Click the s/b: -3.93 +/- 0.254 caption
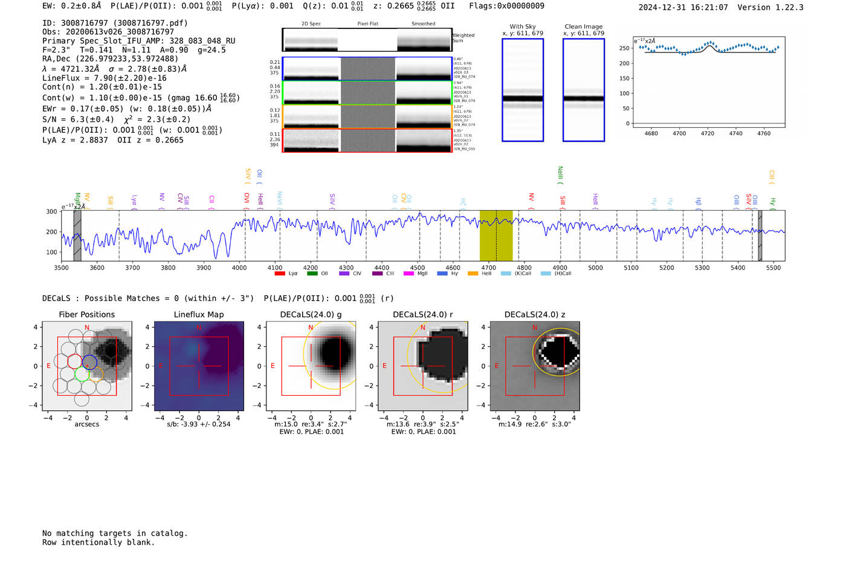 (199, 424)
